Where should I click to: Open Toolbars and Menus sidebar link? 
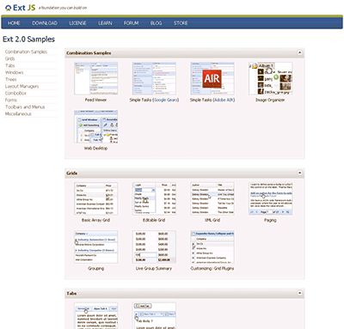(25, 107)
